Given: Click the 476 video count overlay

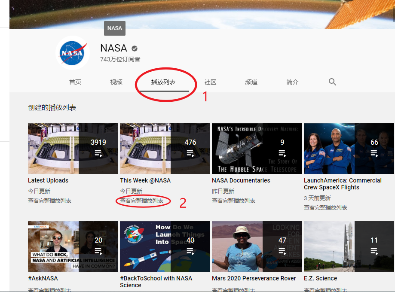Looking at the screenshot, I should pos(190,142).
